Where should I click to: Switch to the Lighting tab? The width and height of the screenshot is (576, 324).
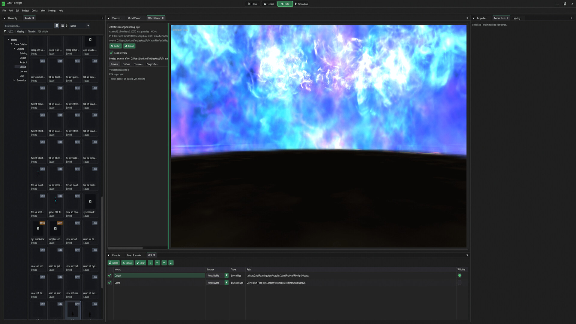click(516, 18)
